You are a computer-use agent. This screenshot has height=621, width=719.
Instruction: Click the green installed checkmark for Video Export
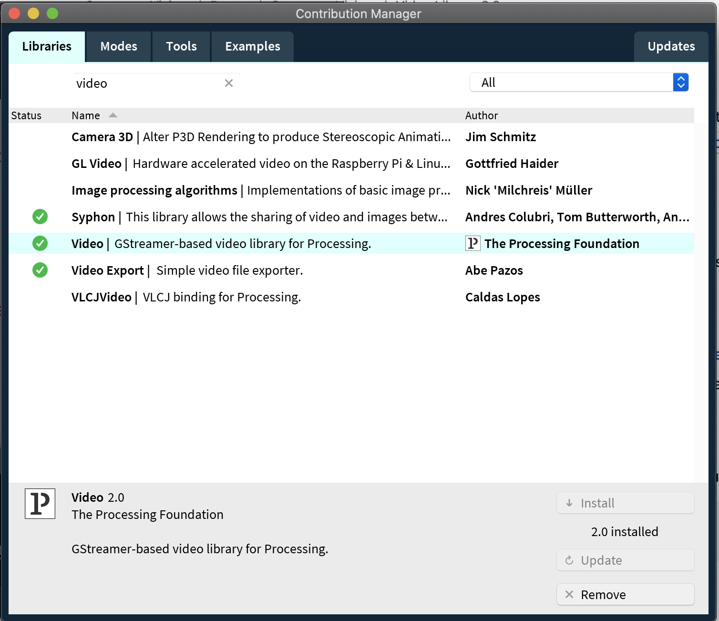click(x=40, y=270)
